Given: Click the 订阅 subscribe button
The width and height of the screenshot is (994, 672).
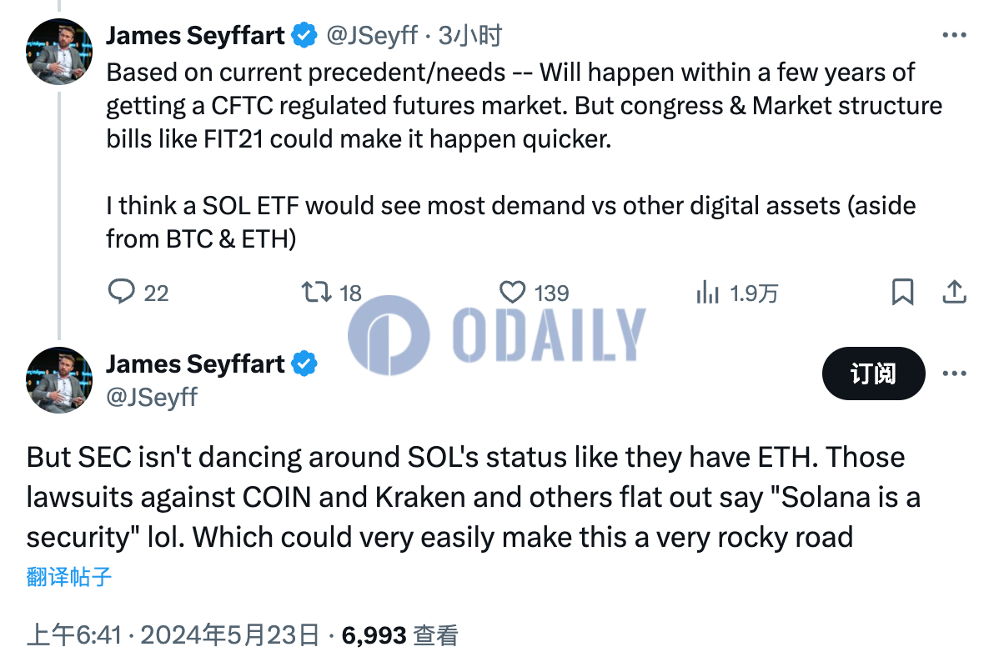Looking at the screenshot, I should pos(874,374).
